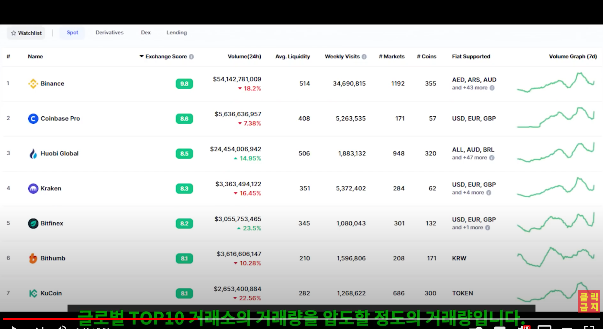
Task: Click Coinbase Pro markets count 171
Action: pos(400,119)
